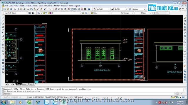Select the Arc tool in Draw toolbar
The height and width of the screenshot is (105, 188).
click(x=3, y=33)
